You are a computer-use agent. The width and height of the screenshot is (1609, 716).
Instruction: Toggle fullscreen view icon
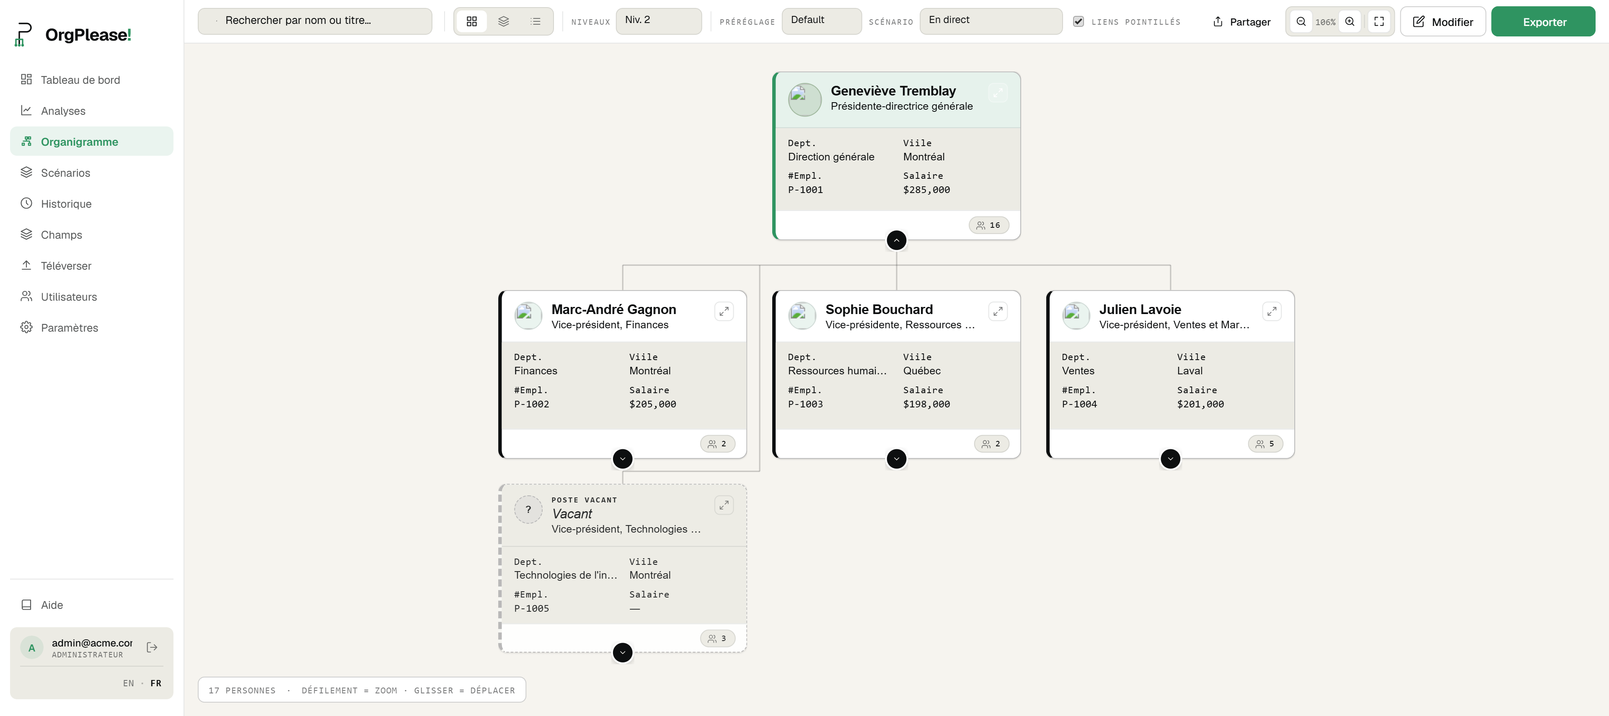tap(1379, 21)
